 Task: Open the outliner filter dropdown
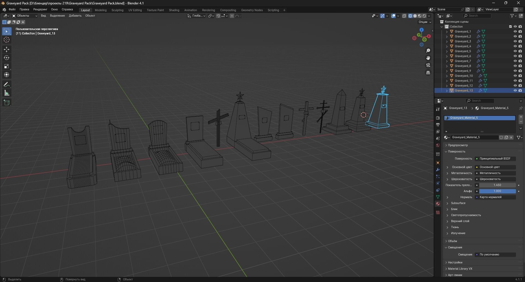(x=514, y=16)
